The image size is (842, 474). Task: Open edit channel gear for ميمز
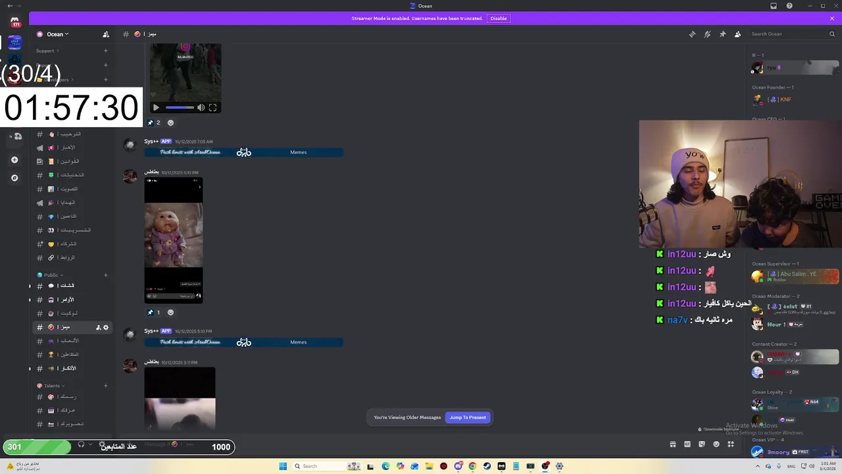(106, 327)
